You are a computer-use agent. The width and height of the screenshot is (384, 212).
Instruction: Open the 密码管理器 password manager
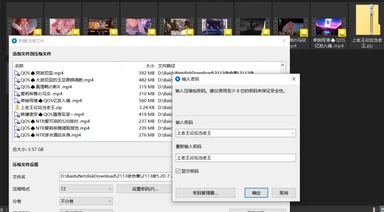(205, 193)
